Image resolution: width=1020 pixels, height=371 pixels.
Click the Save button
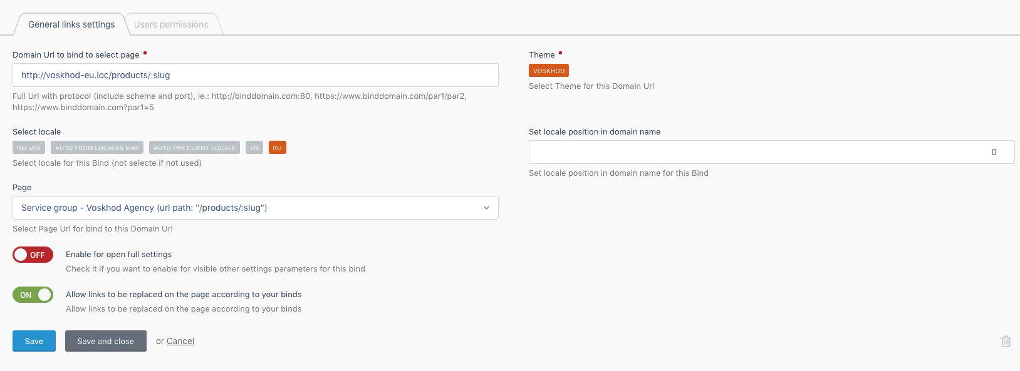[34, 341]
